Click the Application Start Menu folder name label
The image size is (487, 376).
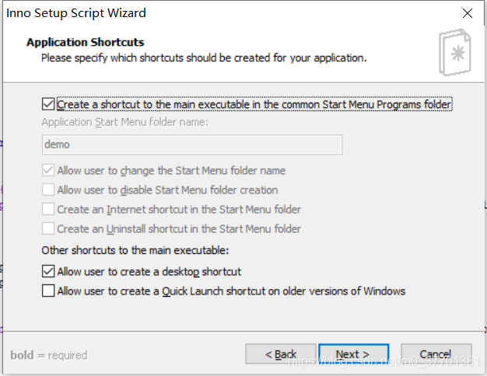[124, 122]
